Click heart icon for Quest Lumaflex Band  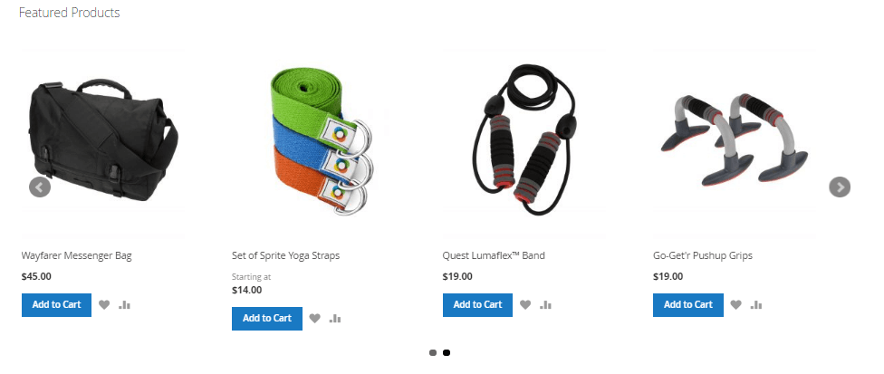pos(525,304)
